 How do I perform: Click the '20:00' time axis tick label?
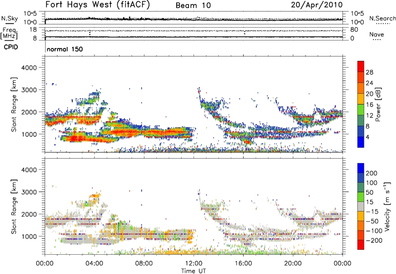293,264
